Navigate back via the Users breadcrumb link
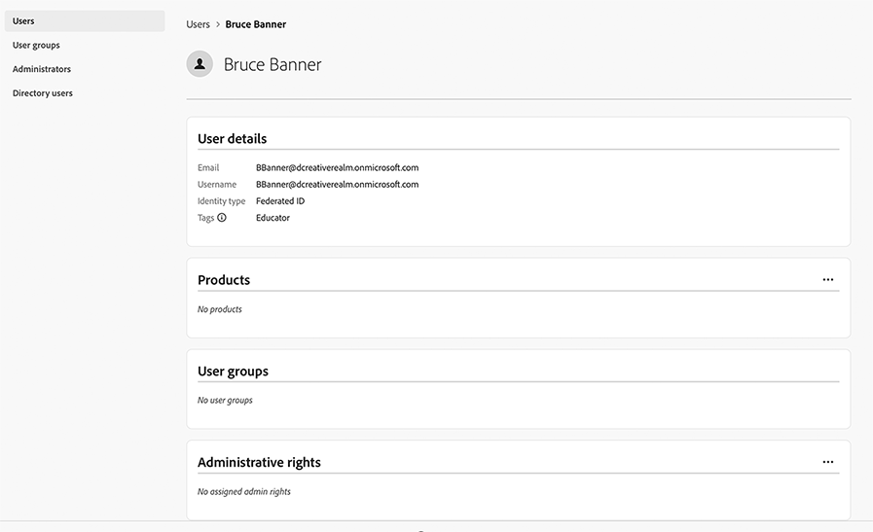This screenshot has height=532, width=873. pyautogui.click(x=198, y=24)
